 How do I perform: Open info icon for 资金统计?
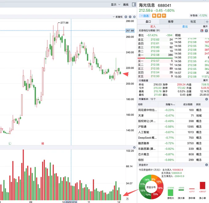tap(207, 165)
